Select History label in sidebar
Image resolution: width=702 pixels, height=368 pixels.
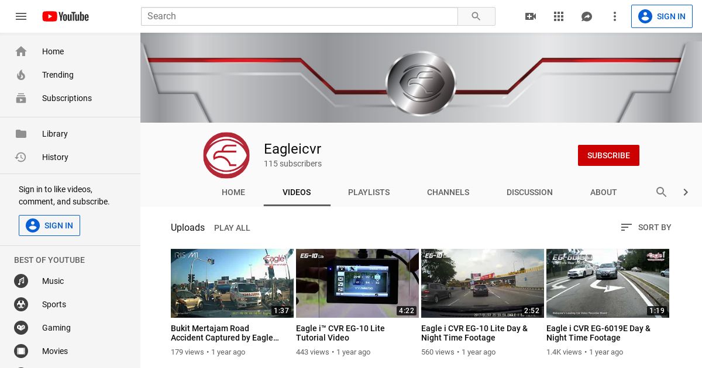pyautogui.click(x=55, y=157)
